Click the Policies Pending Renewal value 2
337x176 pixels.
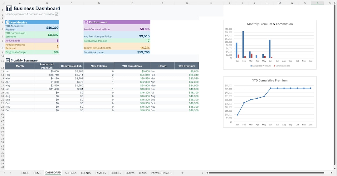coord(58,46)
